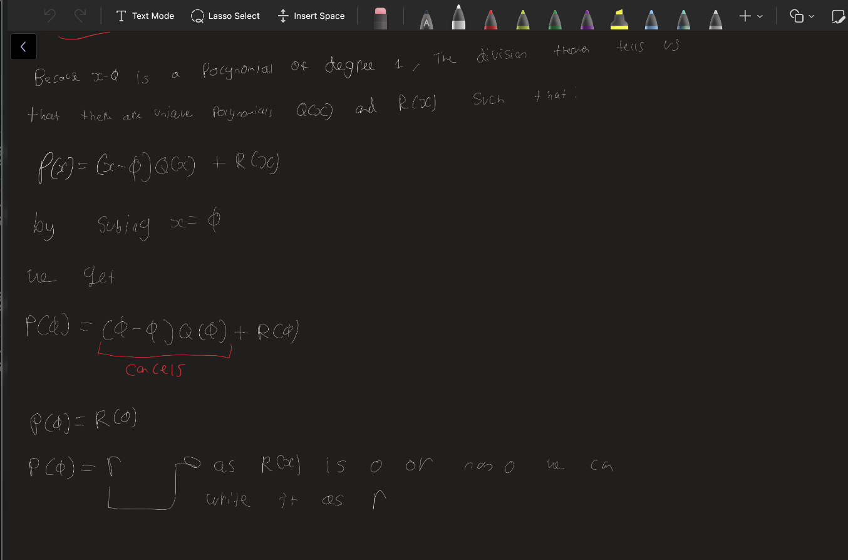This screenshot has width=848, height=560.
Task: Activate Lasso Select
Action: coord(225,16)
